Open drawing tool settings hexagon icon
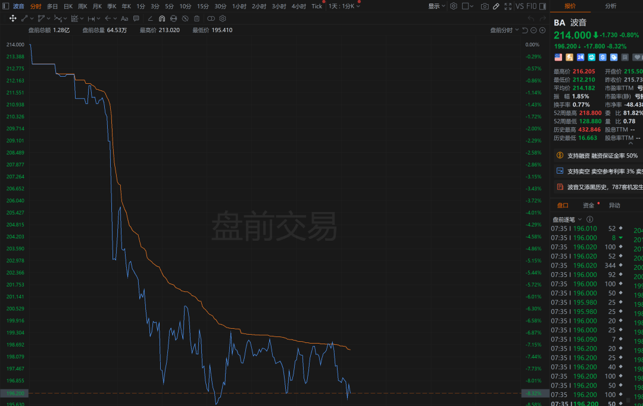Viewport: 643px width, 406px height. (x=223, y=18)
